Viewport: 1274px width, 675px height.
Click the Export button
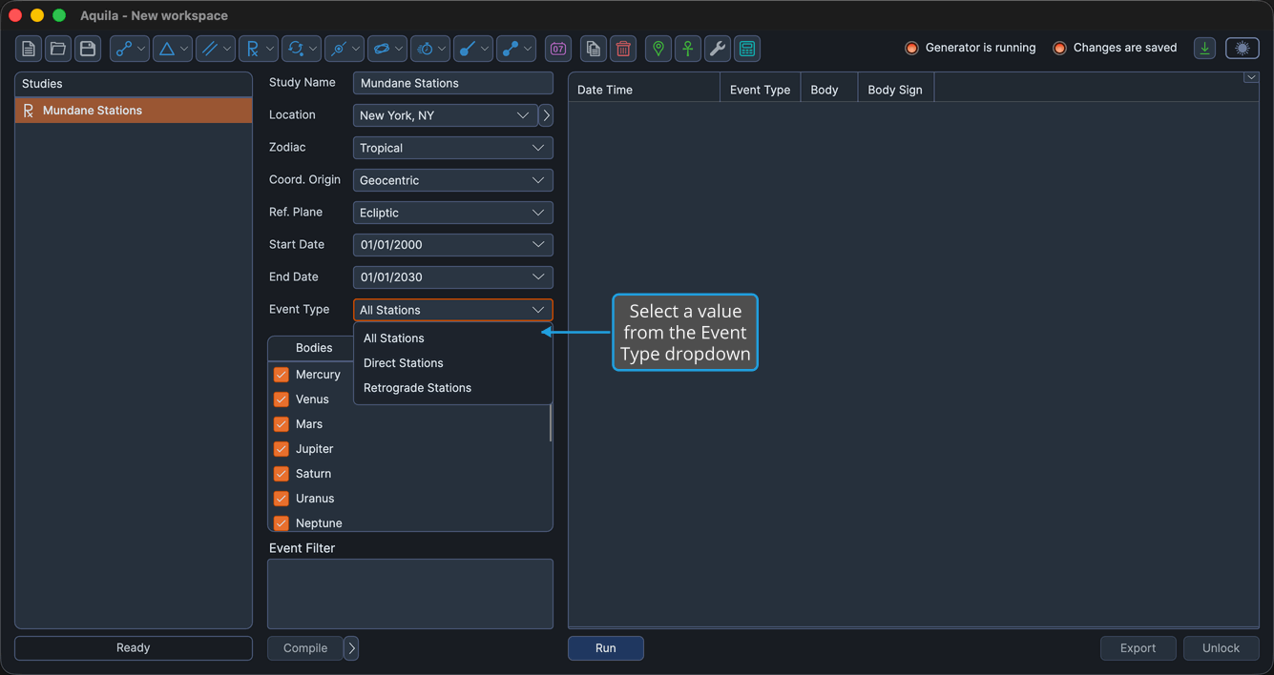pyautogui.click(x=1138, y=648)
